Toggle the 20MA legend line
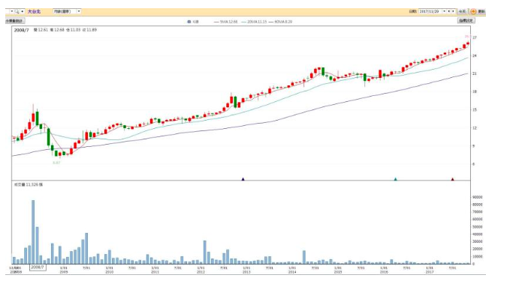The width and height of the screenshot is (525, 293). pyautogui.click(x=254, y=22)
